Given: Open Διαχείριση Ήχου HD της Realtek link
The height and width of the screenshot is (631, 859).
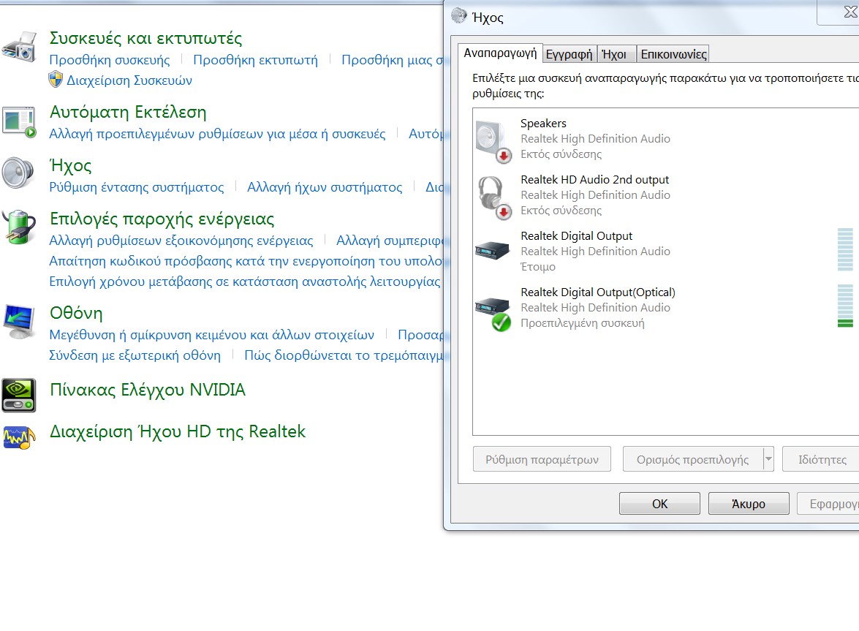Looking at the screenshot, I should [178, 431].
